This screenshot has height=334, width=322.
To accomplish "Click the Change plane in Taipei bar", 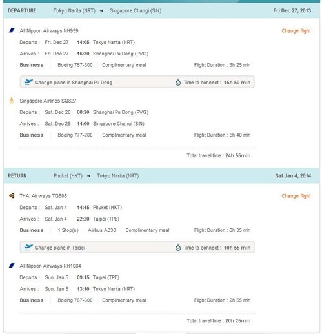I will [x=137, y=247].
